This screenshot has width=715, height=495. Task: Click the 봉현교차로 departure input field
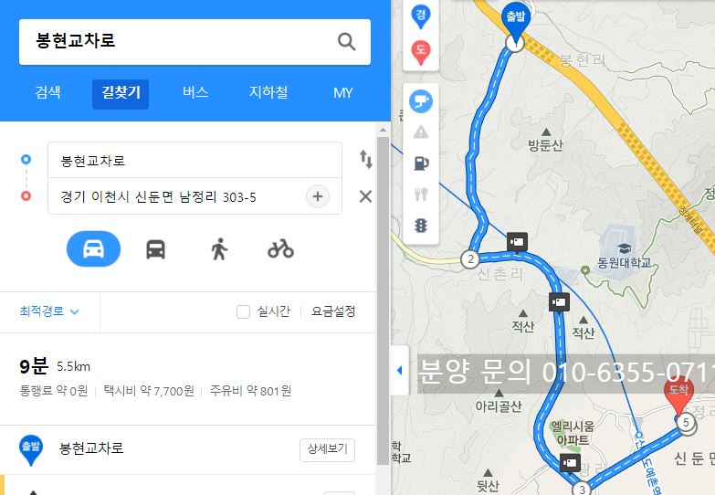pos(195,160)
